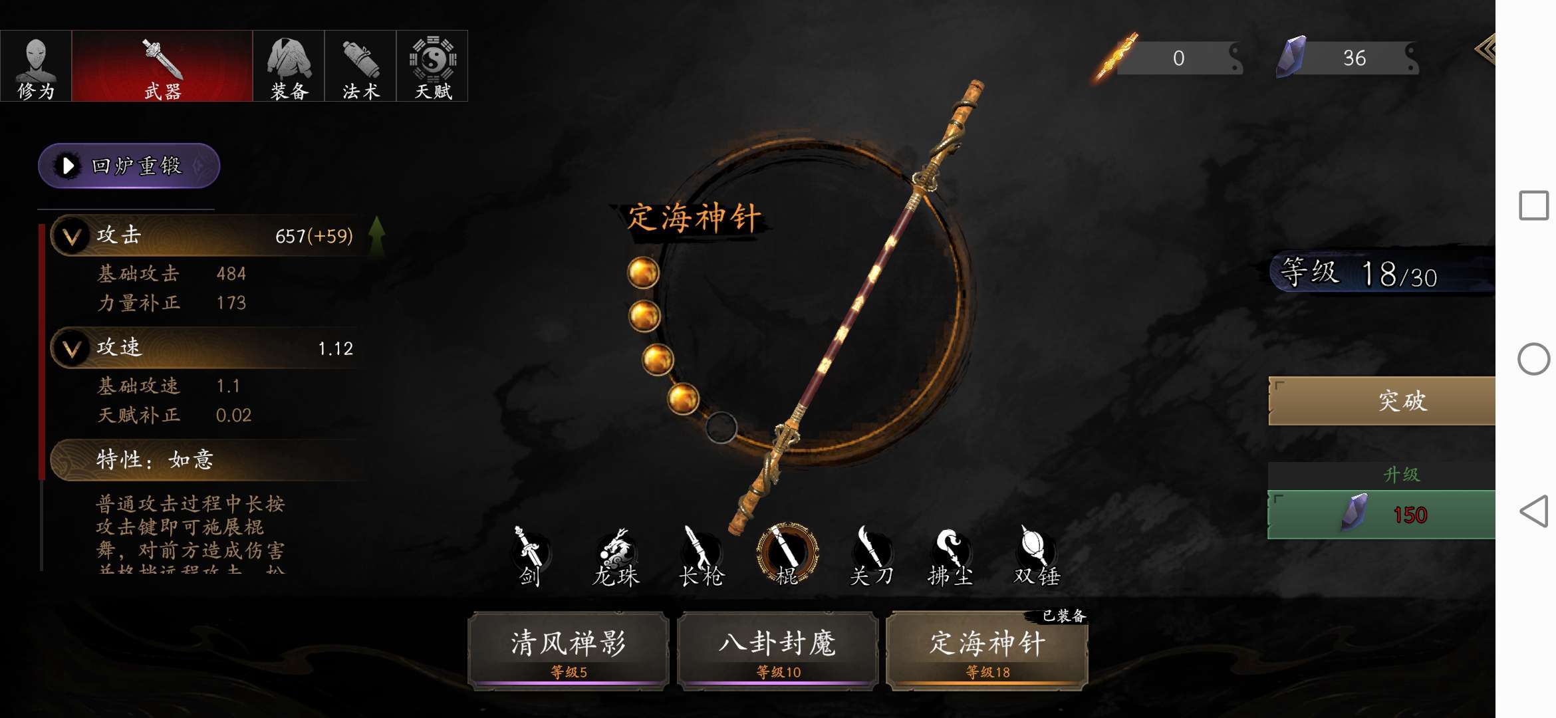Open 回炉重锻 reforge panel
1556x718 pixels.
[x=129, y=166]
